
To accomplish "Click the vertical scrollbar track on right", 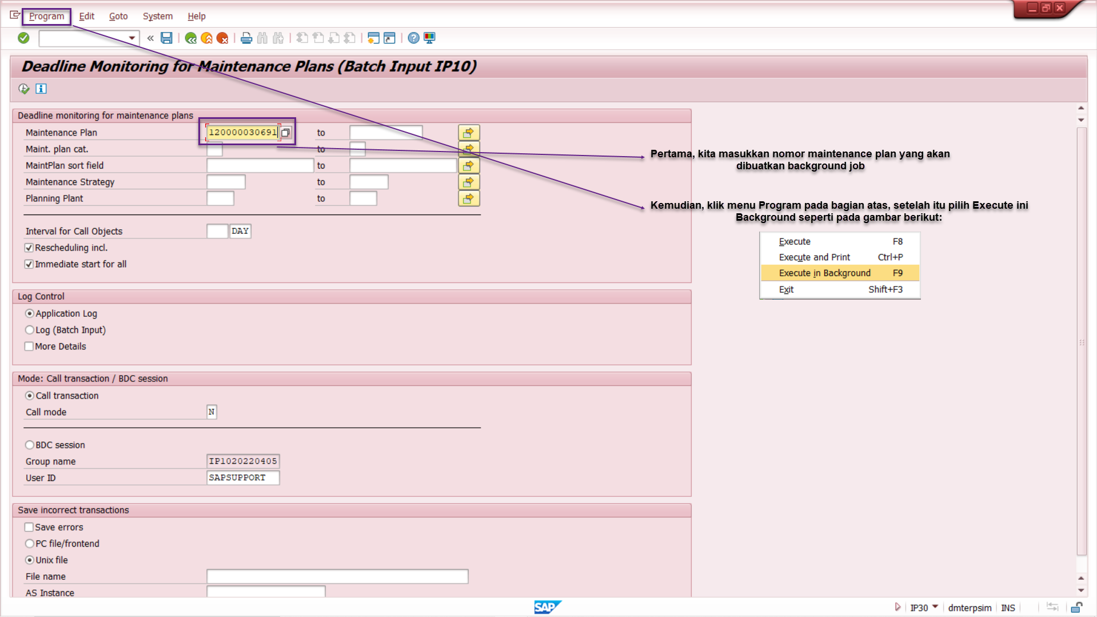I will pos(1081,343).
